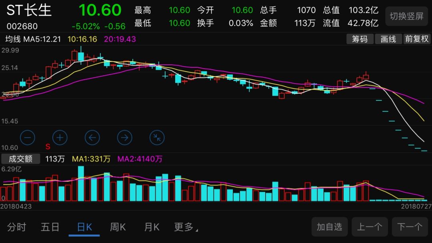Screen dimensions: 432x243
Task: Tap the start date 20180423
Action: point(16,206)
